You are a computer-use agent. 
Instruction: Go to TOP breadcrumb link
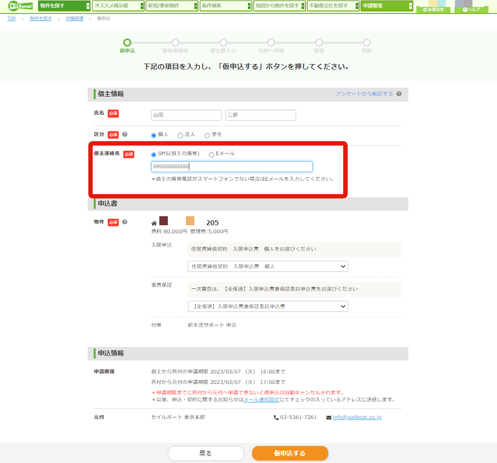tap(12, 19)
